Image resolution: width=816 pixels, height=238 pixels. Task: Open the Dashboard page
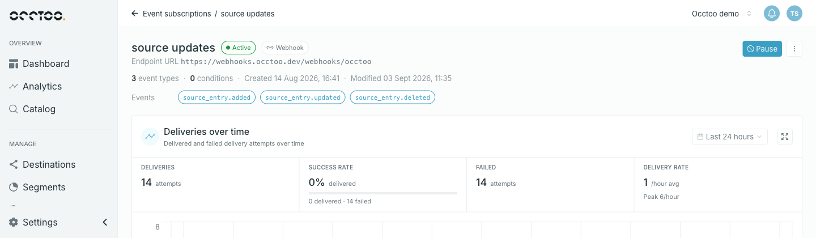click(39, 63)
